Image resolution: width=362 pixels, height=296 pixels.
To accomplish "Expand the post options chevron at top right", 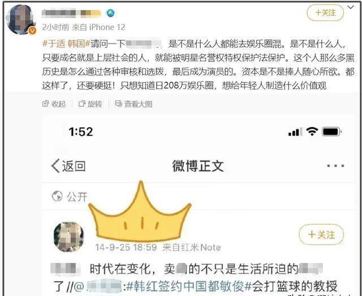I will point(351,7).
